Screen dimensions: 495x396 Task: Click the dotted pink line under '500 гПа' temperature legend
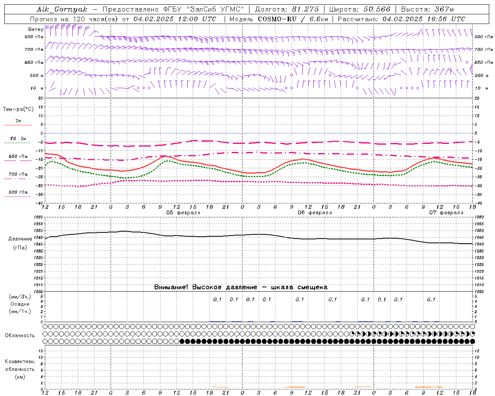[x=18, y=197]
